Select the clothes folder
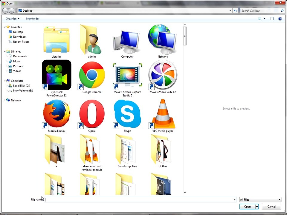The height and width of the screenshot is (215, 287). coord(161,149)
